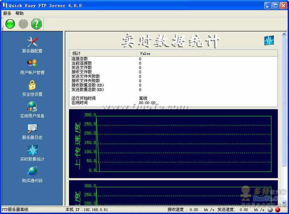Image resolution: width=289 pixels, height=214 pixels.
Task: Minimize the Quick Easy FTP Server window
Action: tap(268, 5)
